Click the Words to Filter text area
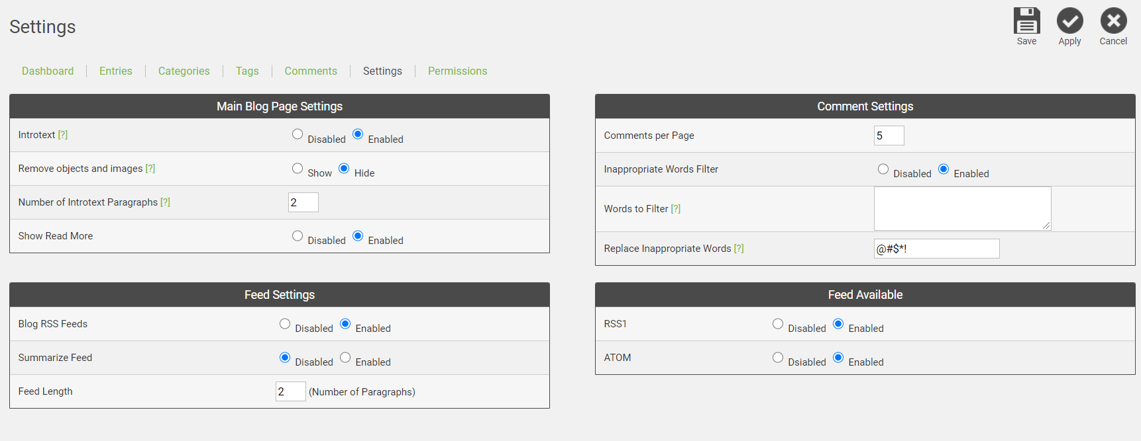The image size is (1141, 441). tap(962, 208)
